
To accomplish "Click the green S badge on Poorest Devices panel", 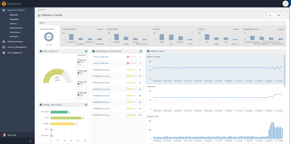I will (x=141, y=51).
